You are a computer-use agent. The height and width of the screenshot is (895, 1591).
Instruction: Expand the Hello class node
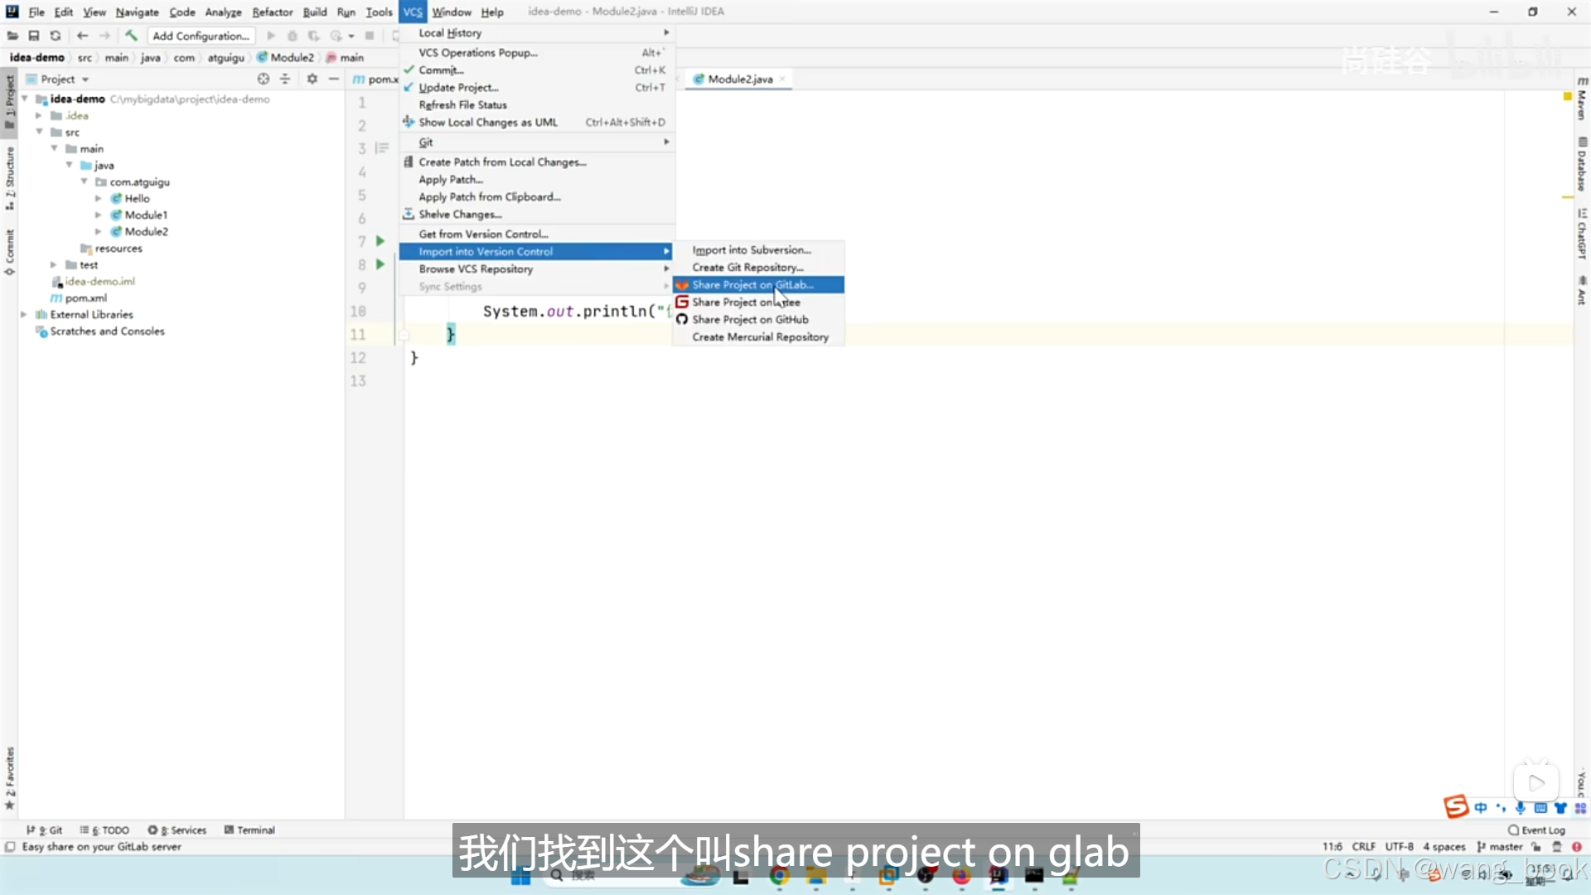coord(99,198)
